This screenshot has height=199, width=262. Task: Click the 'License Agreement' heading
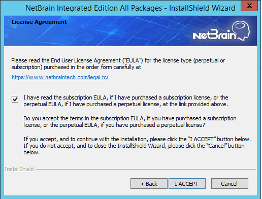(x=39, y=22)
